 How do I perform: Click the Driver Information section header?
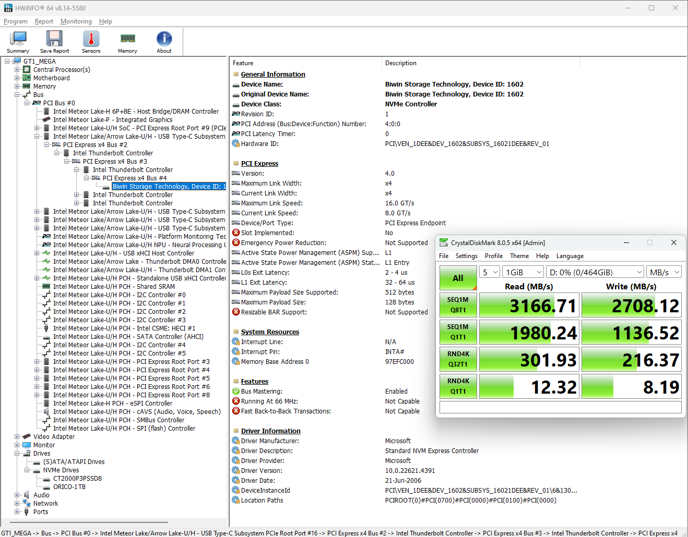pos(270,431)
